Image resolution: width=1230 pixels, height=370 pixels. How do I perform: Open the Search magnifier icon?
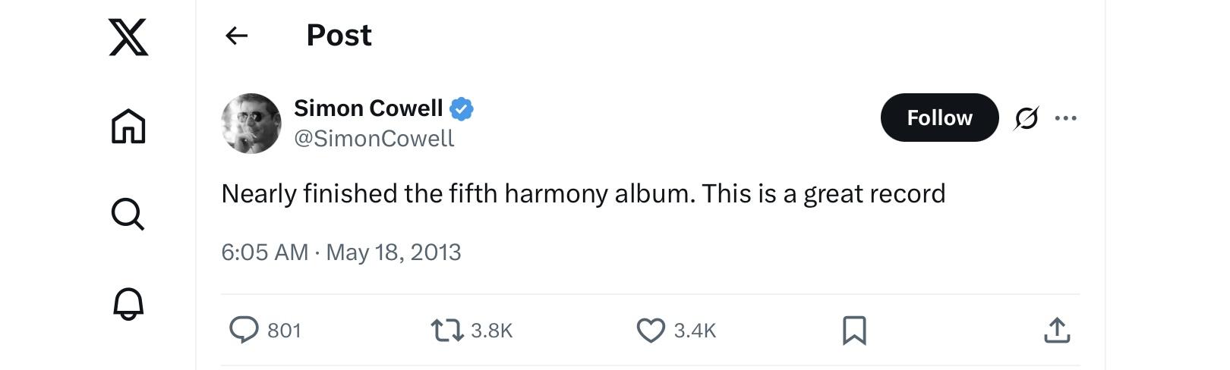click(x=128, y=215)
